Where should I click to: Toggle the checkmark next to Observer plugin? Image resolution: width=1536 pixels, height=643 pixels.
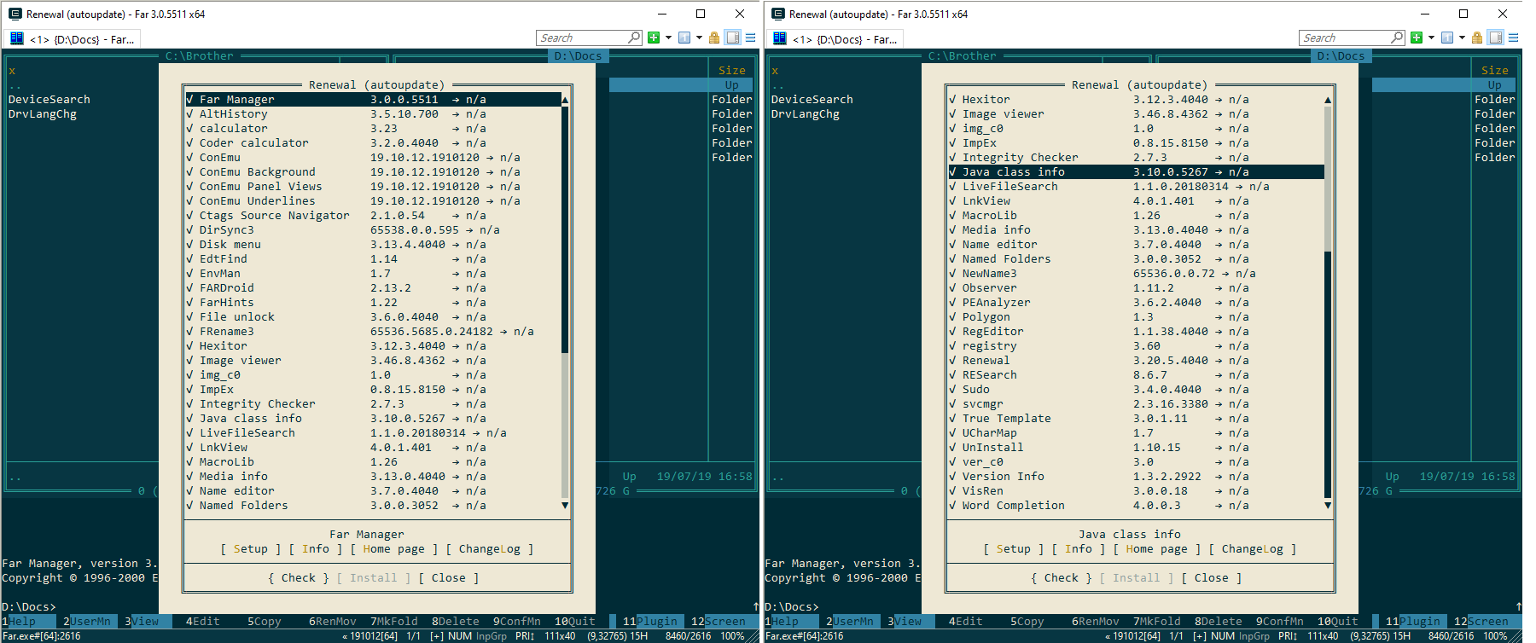tap(952, 288)
